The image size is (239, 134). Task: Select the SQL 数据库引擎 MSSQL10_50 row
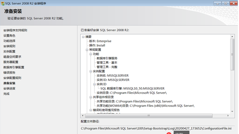coord(133,88)
